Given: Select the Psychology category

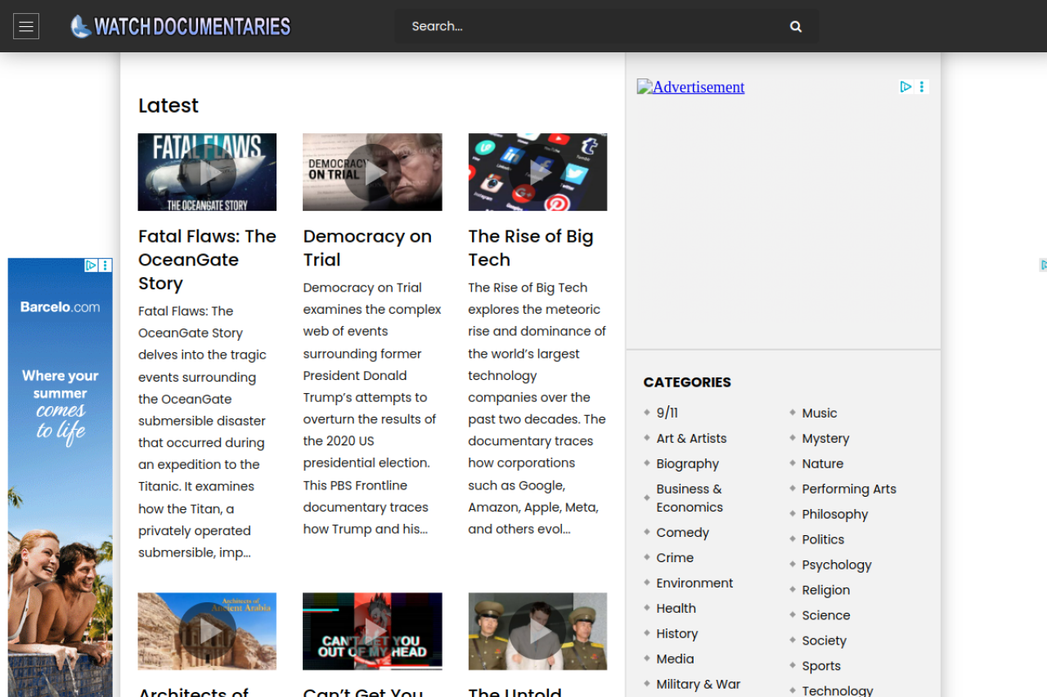Looking at the screenshot, I should click(836, 565).
